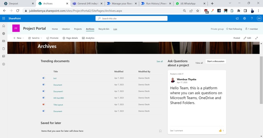Open the megaphone notifications icon
This screenshot has height=138, width=263.
pyautogui.click(x=237, y=19)
